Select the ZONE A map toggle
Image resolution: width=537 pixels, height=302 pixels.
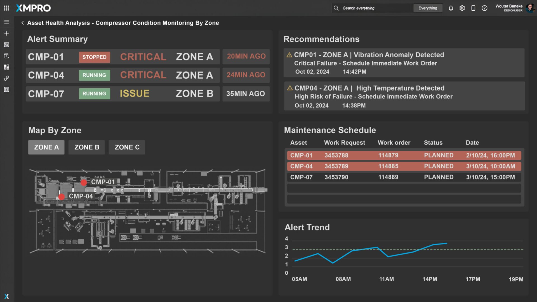(x=46, y=147)
